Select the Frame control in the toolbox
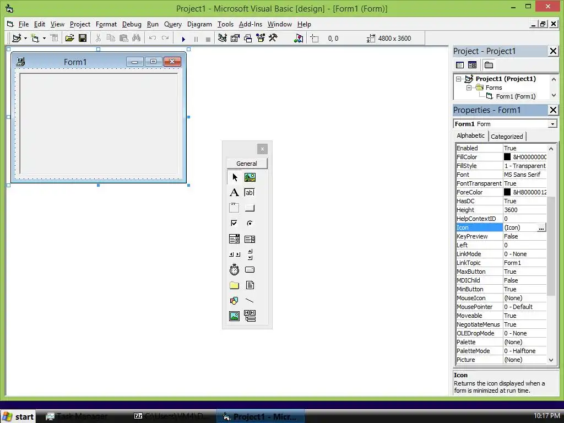Image resolution: width=564 pixels, height=423 pixels. point(235,208)
